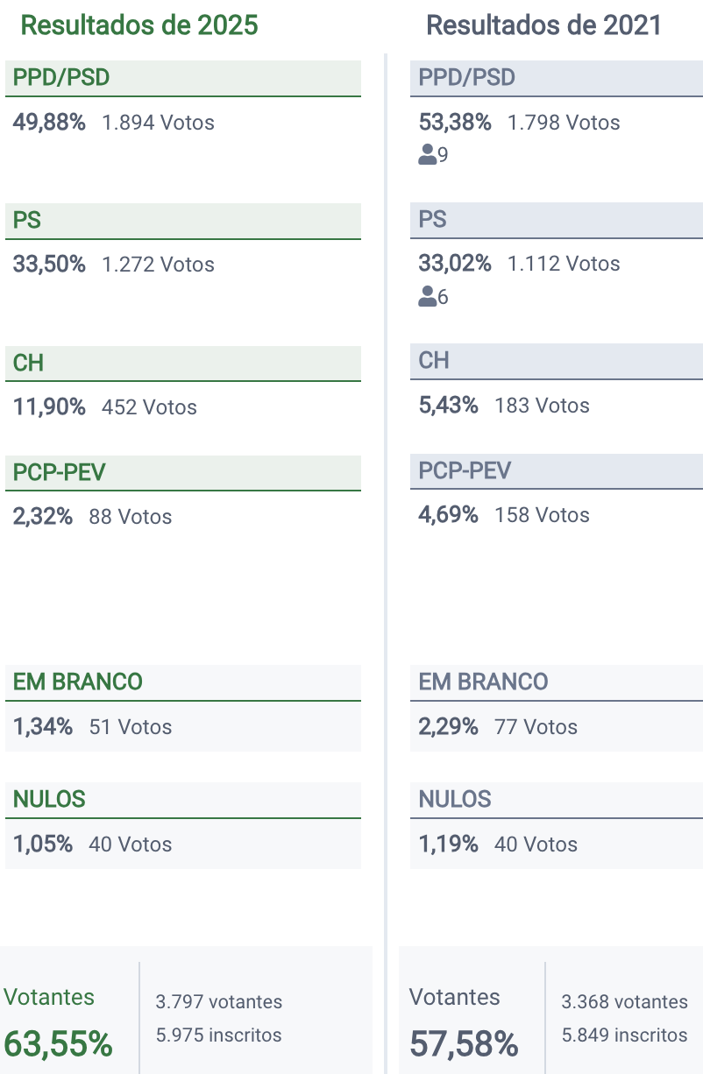Select the "1.894 Votos" count for PPD/PSD
Screen dimensions: 703x1074
pos(158,123)
